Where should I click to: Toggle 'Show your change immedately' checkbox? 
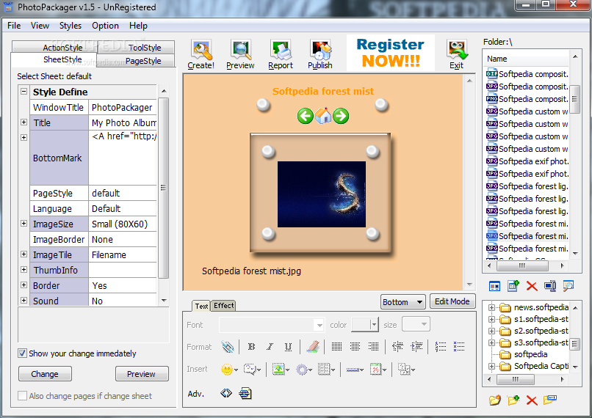click(22, 353)
